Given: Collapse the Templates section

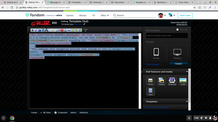Looking at the screenshot, I should click(187, 101).
